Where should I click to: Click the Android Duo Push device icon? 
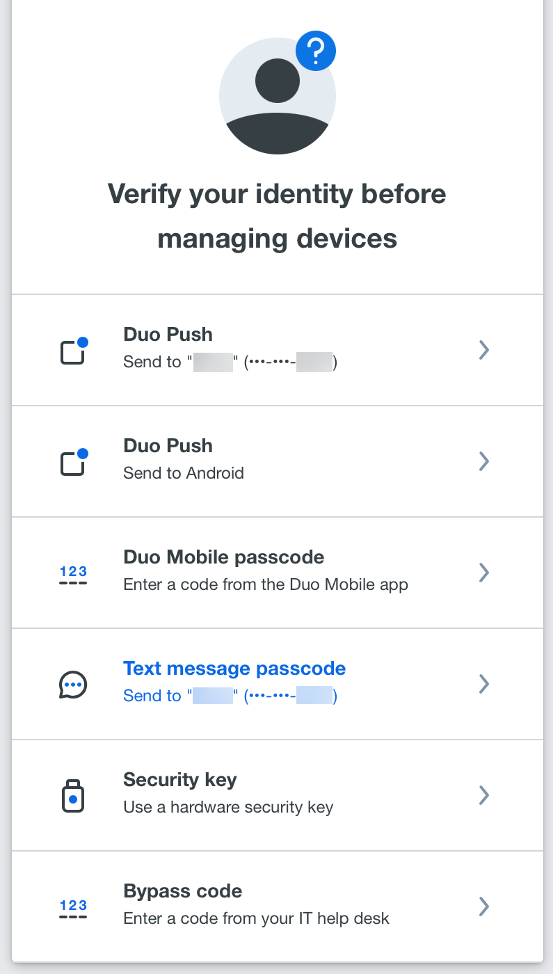tap(72, 462)
